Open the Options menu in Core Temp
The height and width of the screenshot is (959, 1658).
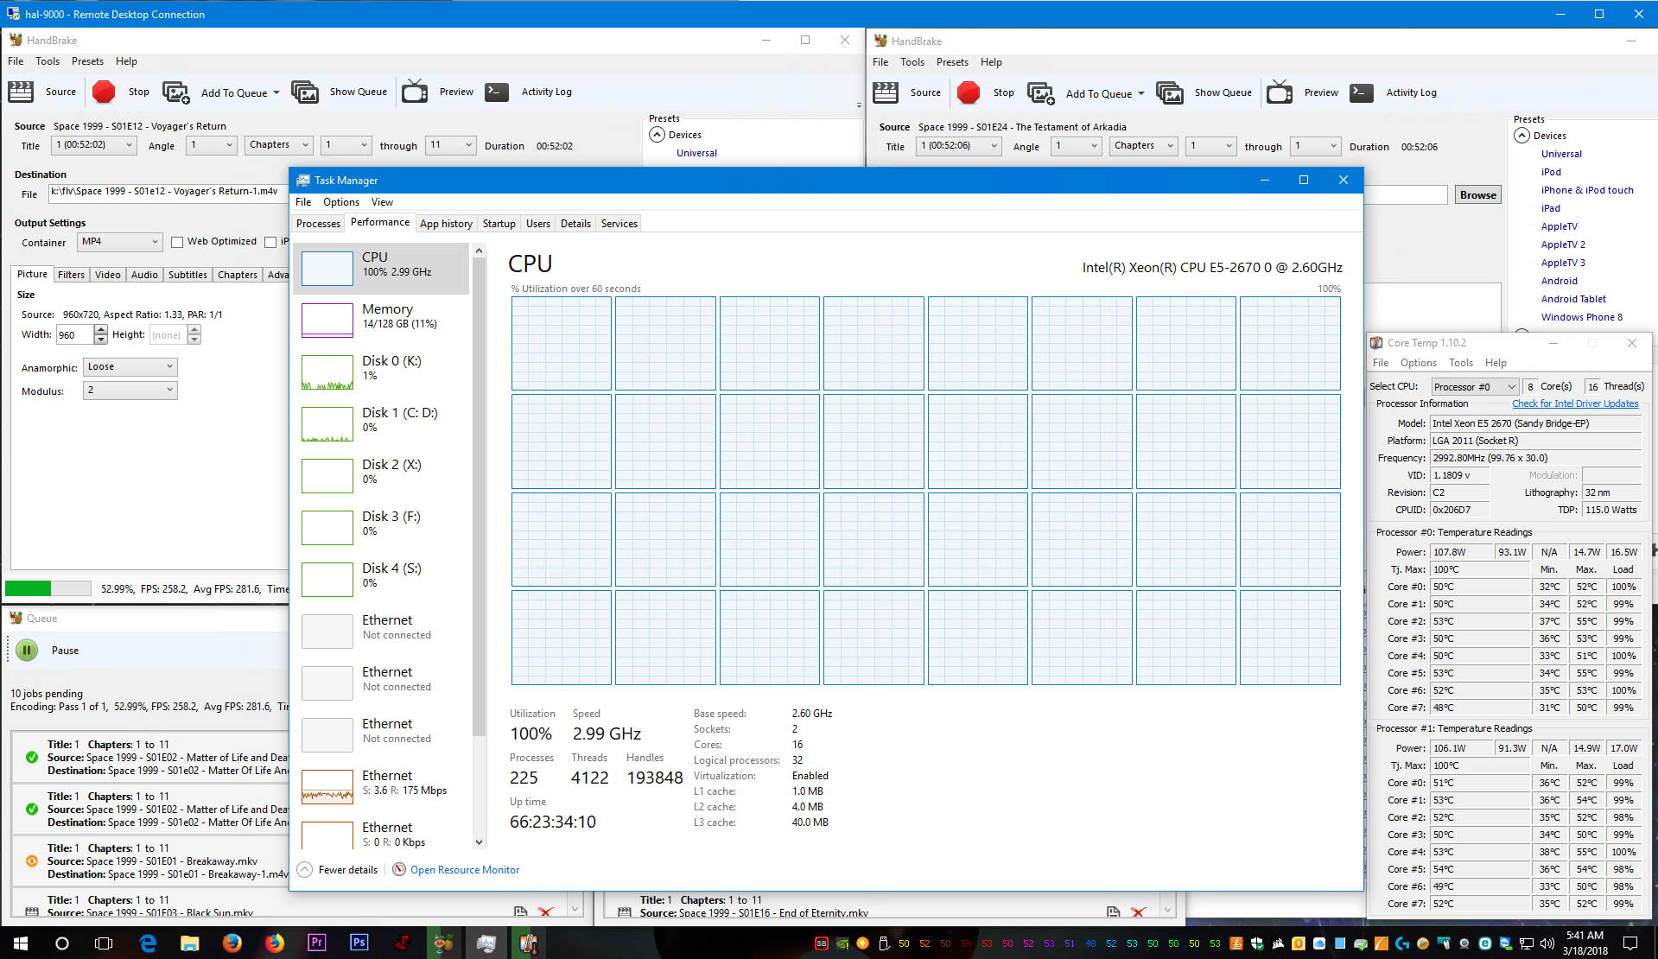pyautogui.click(x=1418, y=363)
